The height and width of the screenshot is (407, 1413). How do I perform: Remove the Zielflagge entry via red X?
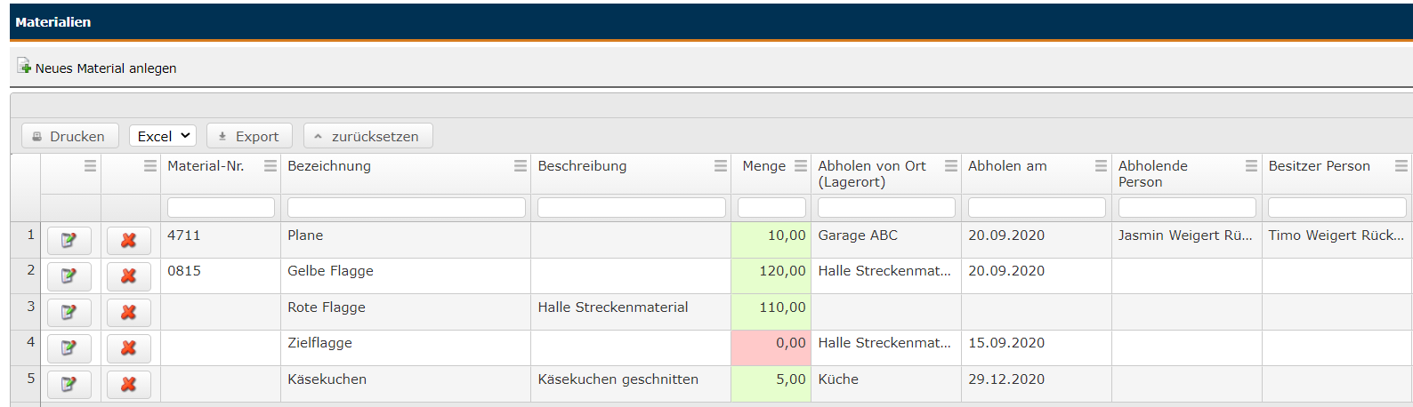(x=128, y=348)
